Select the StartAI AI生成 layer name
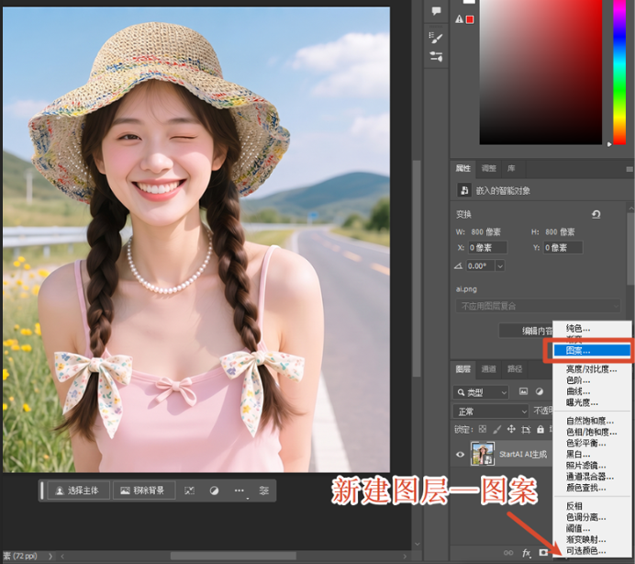 tap(523, 454)
